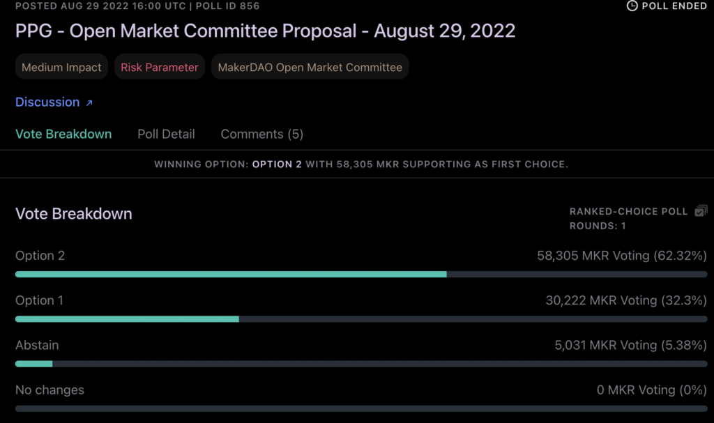Click the Poll Ended status text
714x423 pixels.
point(675,6)
